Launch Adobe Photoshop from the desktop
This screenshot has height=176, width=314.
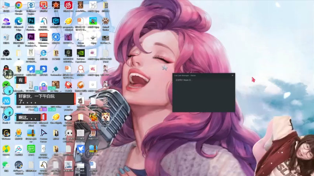(x=31, y=21)
